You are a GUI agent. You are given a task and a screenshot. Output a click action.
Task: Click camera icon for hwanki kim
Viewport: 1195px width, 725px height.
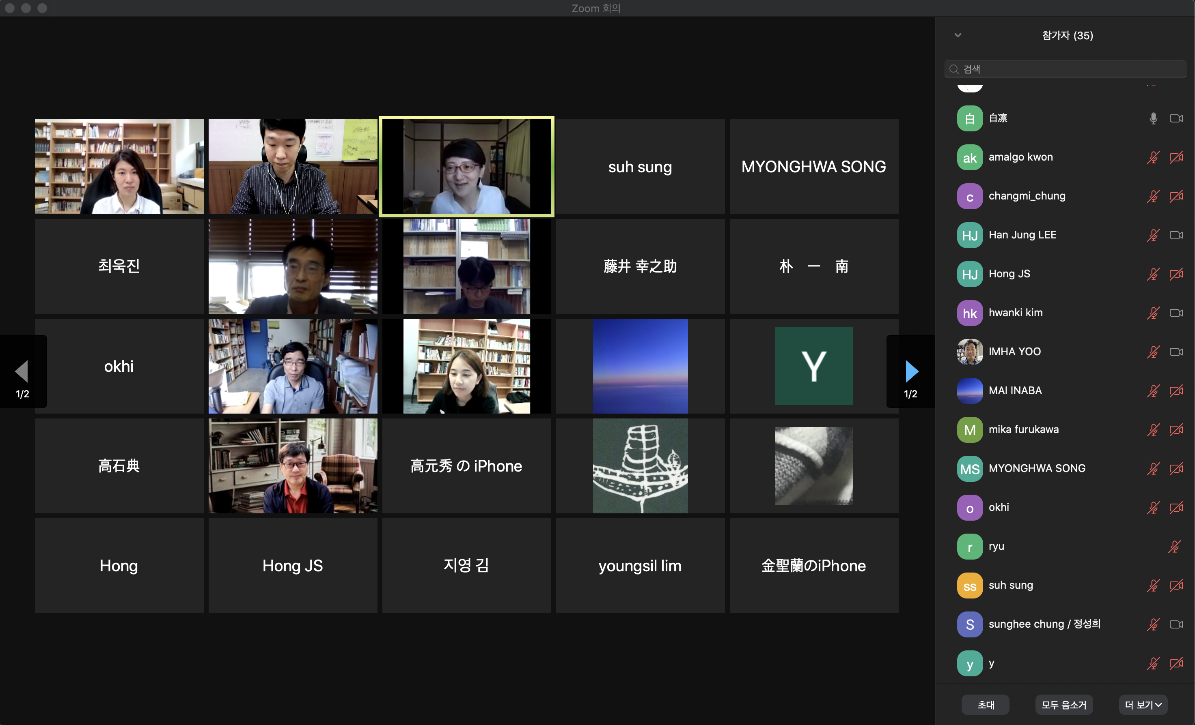click(1176, 313)
